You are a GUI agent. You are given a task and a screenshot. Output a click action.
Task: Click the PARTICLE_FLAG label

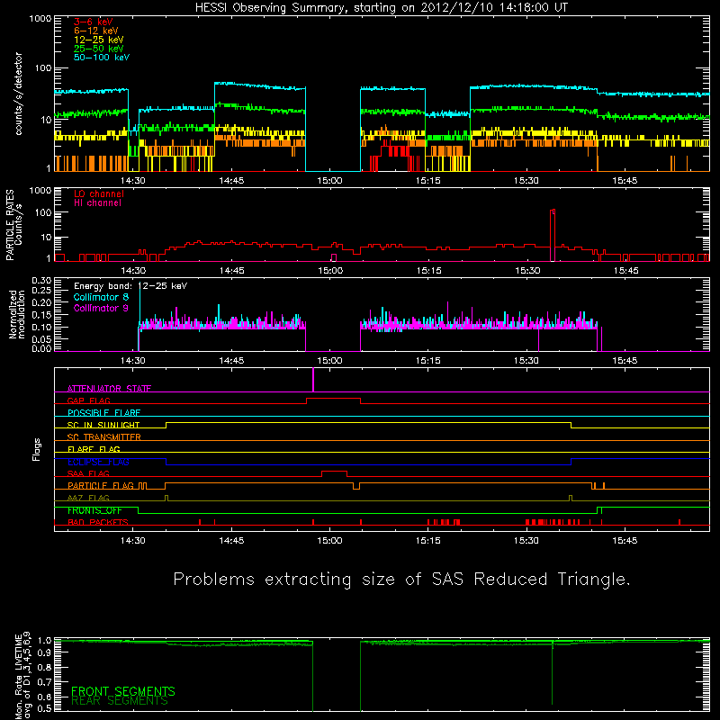pos(101,485)
